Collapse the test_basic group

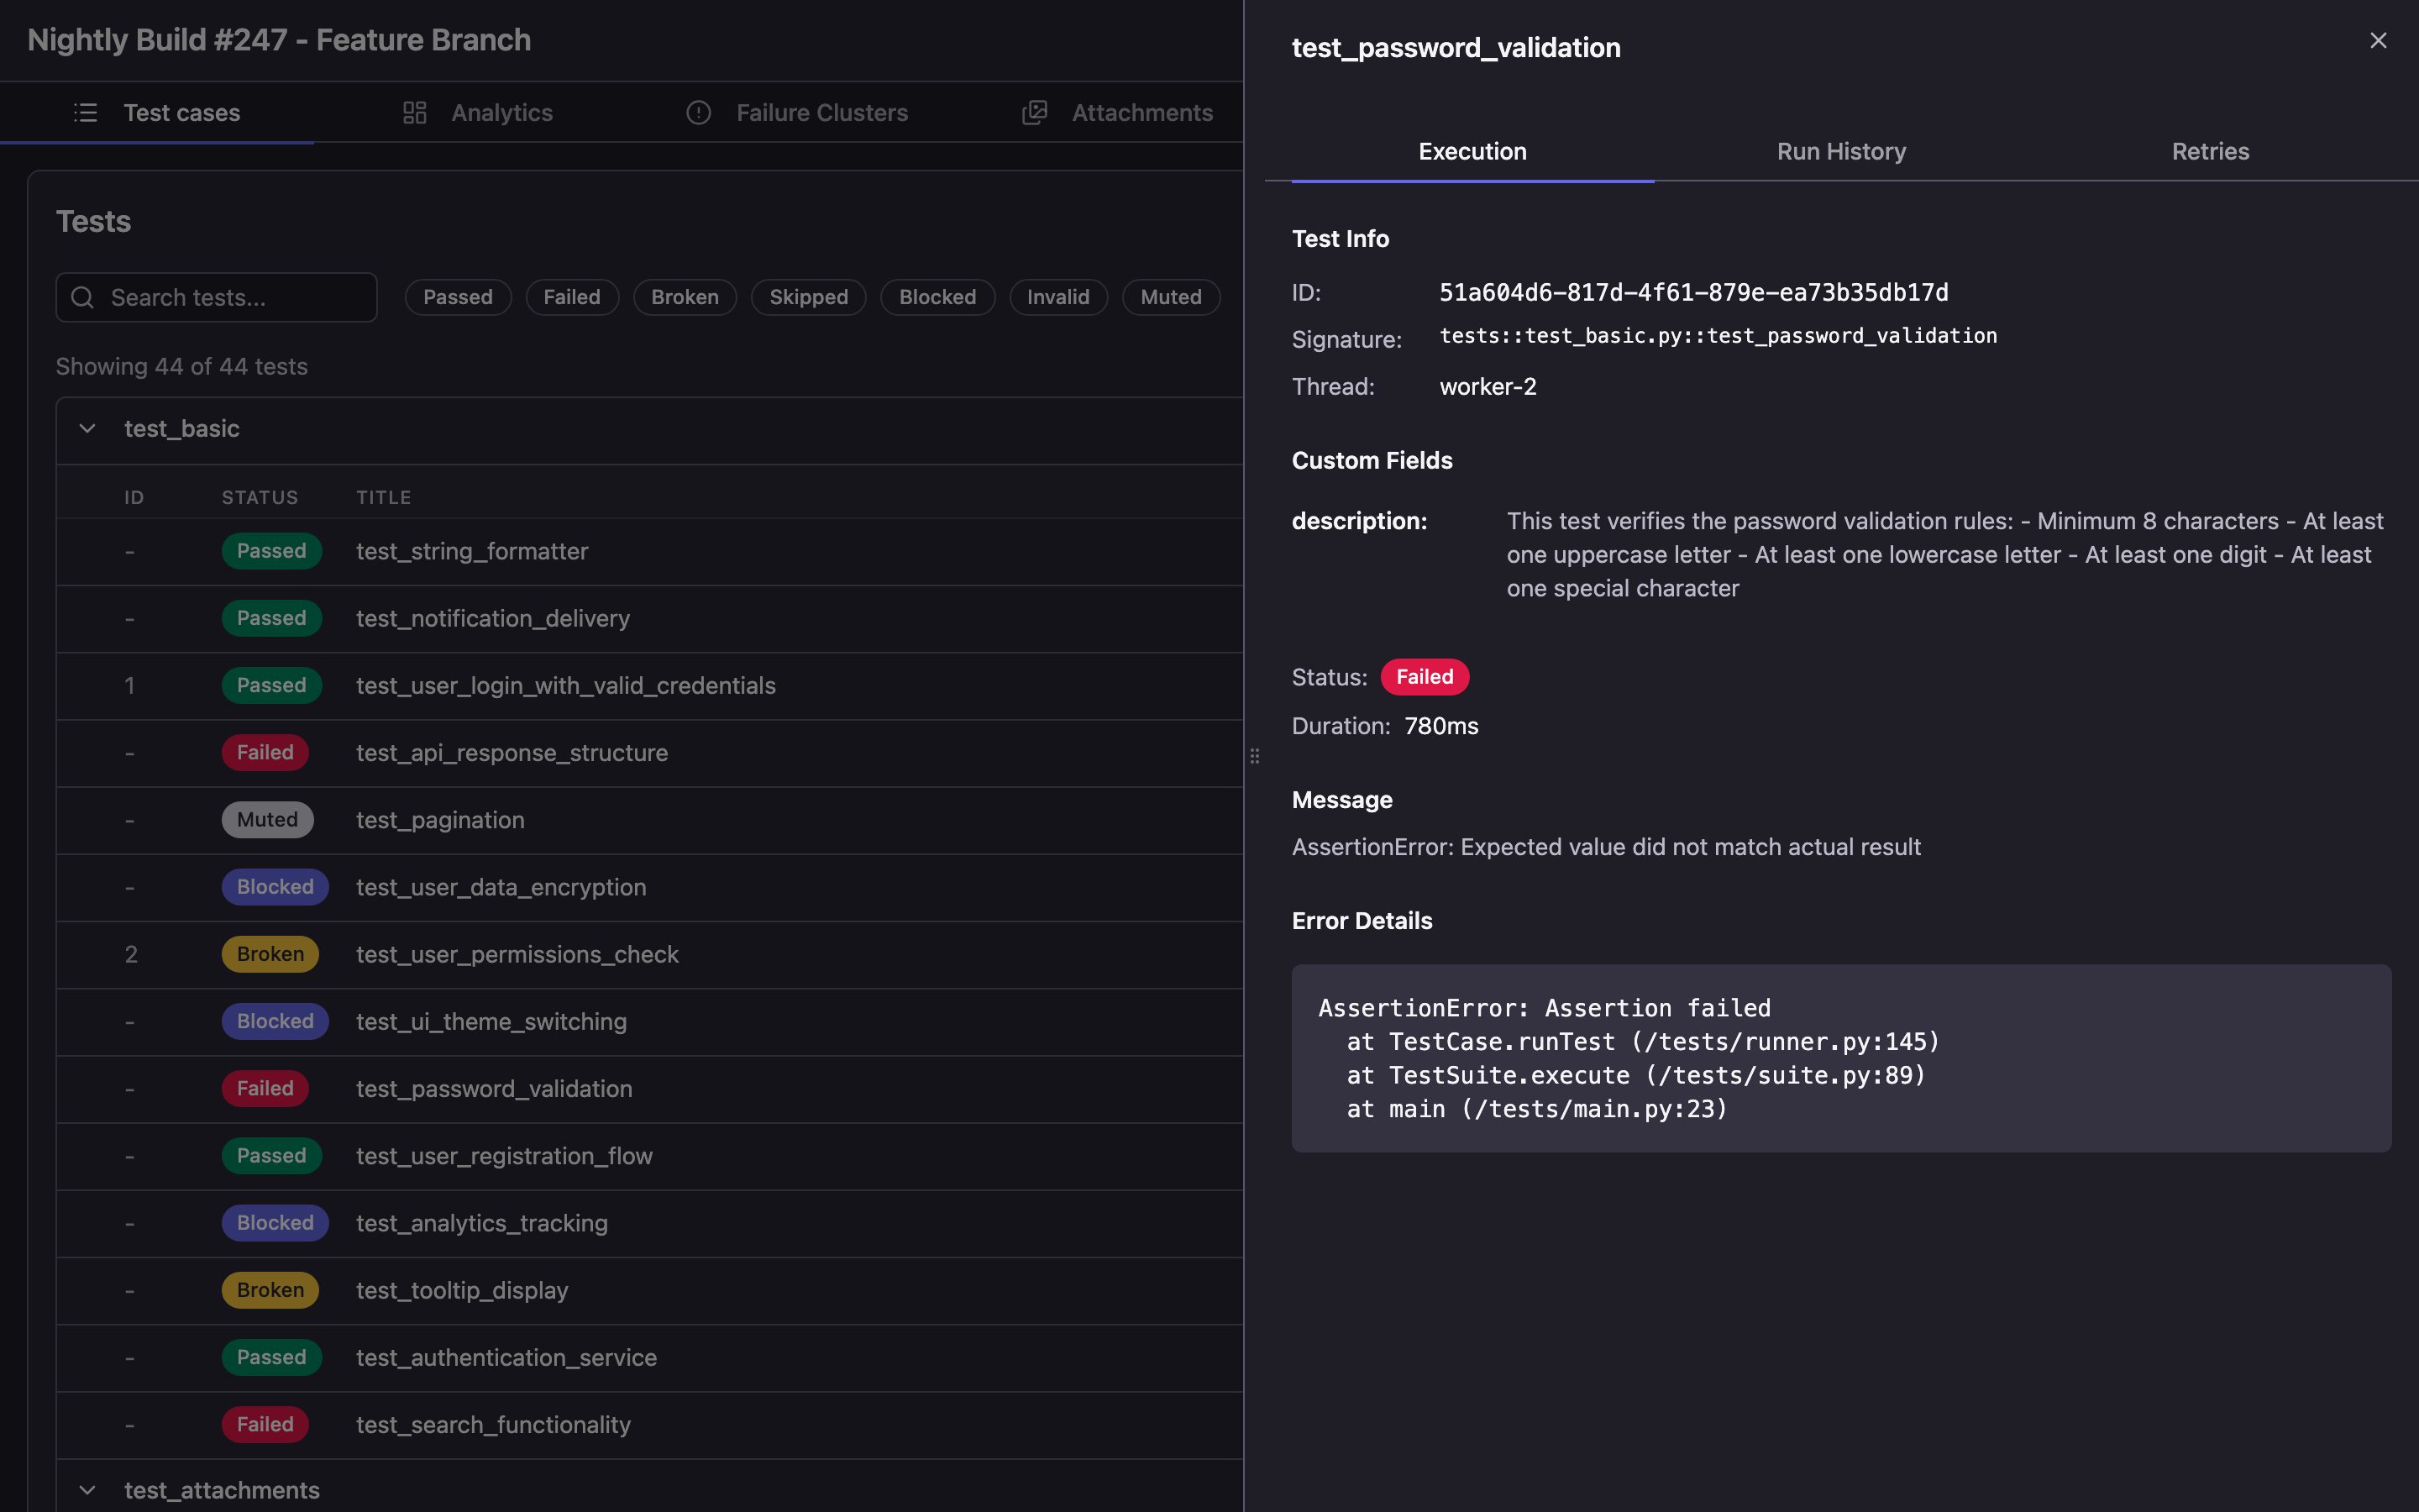[86, 428]
